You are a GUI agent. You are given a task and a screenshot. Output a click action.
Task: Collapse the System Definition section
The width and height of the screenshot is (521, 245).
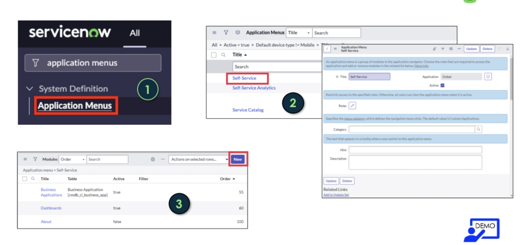(x=29, y=89)
